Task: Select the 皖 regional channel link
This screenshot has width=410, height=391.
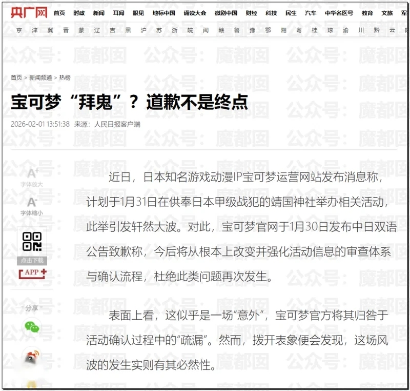Action: (x=190, y=30)
